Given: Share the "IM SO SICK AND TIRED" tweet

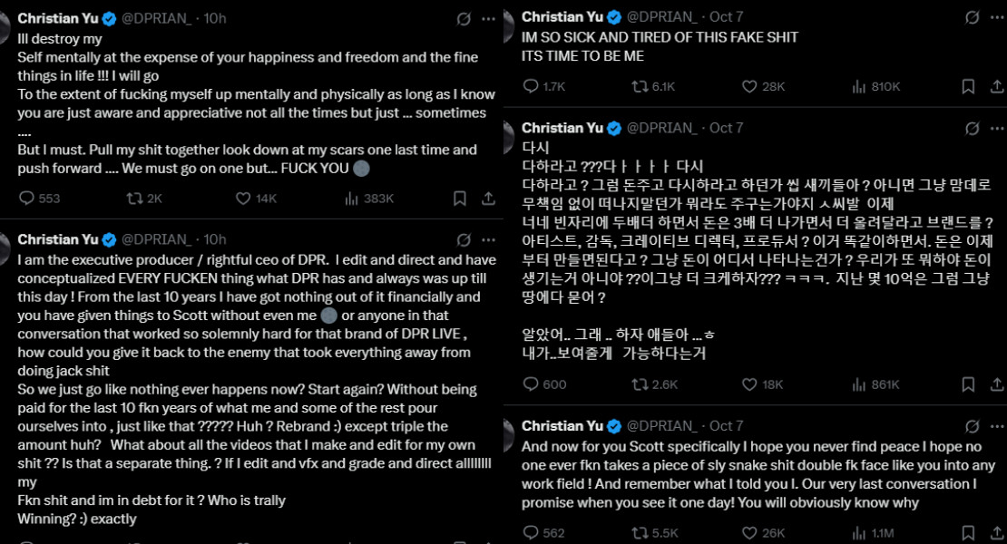Looking at the screenshot, I should [997, 86].
